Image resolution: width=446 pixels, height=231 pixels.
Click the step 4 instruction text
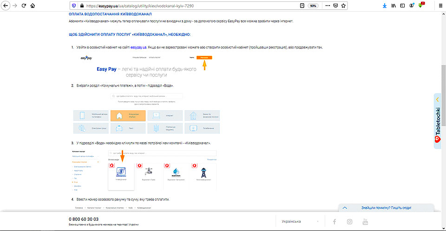click(123, 199)
